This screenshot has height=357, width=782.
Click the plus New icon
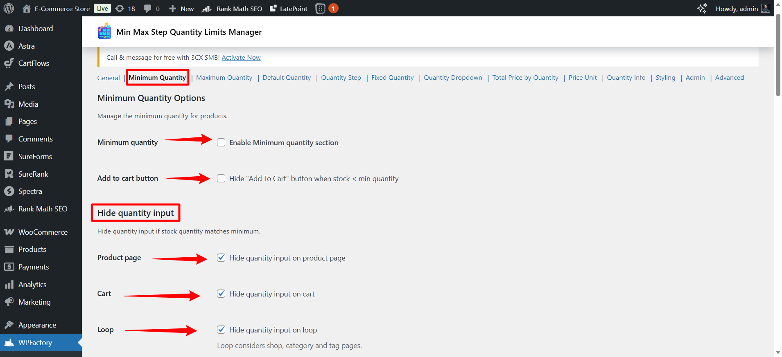click(x=172, y=9)
